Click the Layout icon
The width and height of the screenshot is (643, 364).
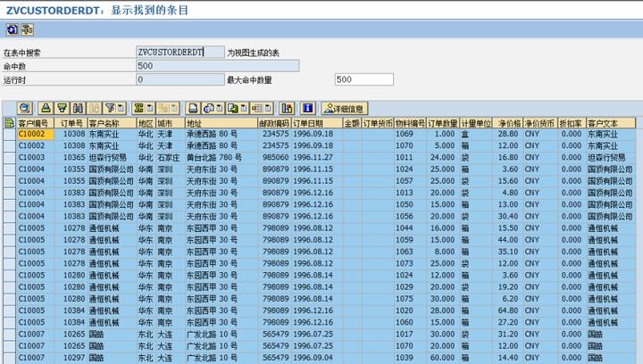(x=257, y=108)
